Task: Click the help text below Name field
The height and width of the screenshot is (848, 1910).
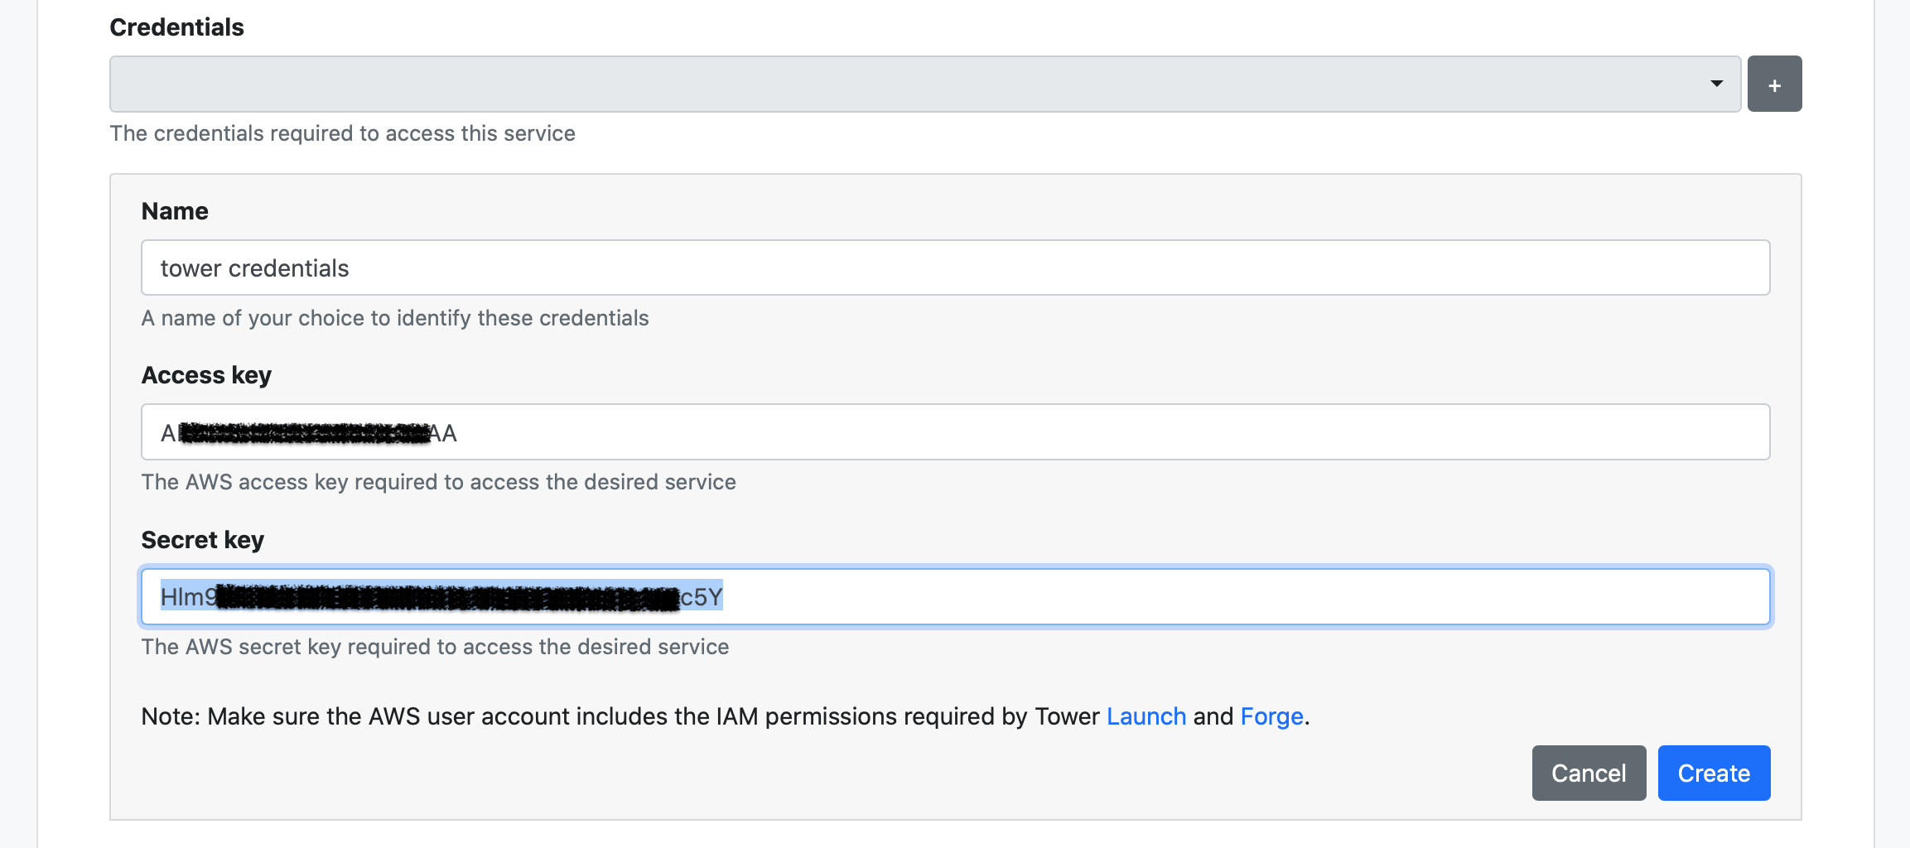Action: tap(394, 318)
